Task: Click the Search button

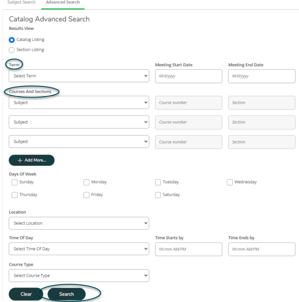Action: (x=66, y=294)
